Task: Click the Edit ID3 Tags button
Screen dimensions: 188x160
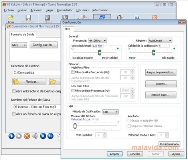Action: pyautogui.click(x=161, y=95)
